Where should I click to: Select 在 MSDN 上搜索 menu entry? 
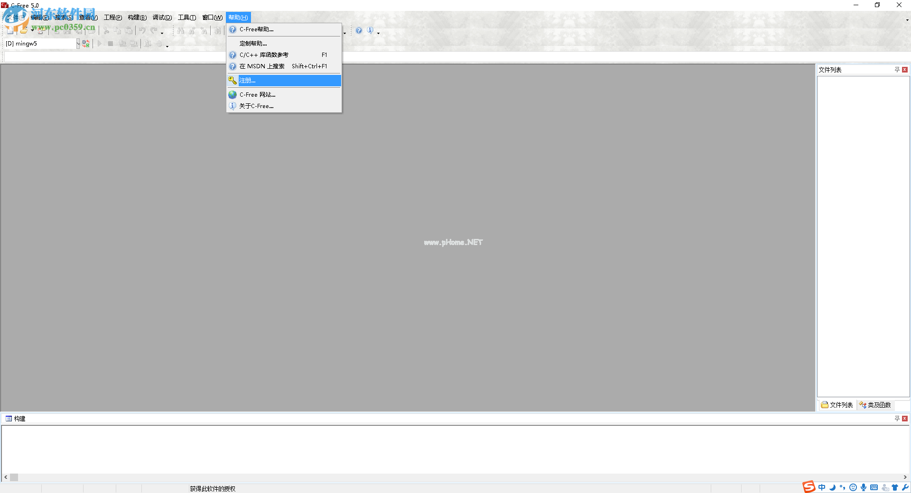(x=284, y=66)
